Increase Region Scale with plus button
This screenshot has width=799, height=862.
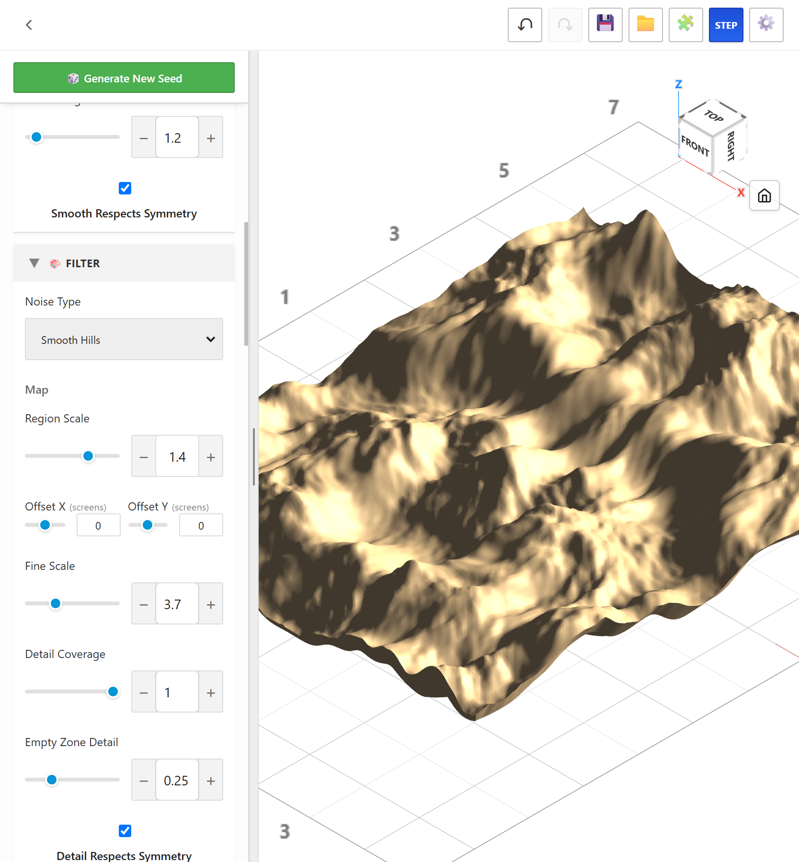coord(211,456)
